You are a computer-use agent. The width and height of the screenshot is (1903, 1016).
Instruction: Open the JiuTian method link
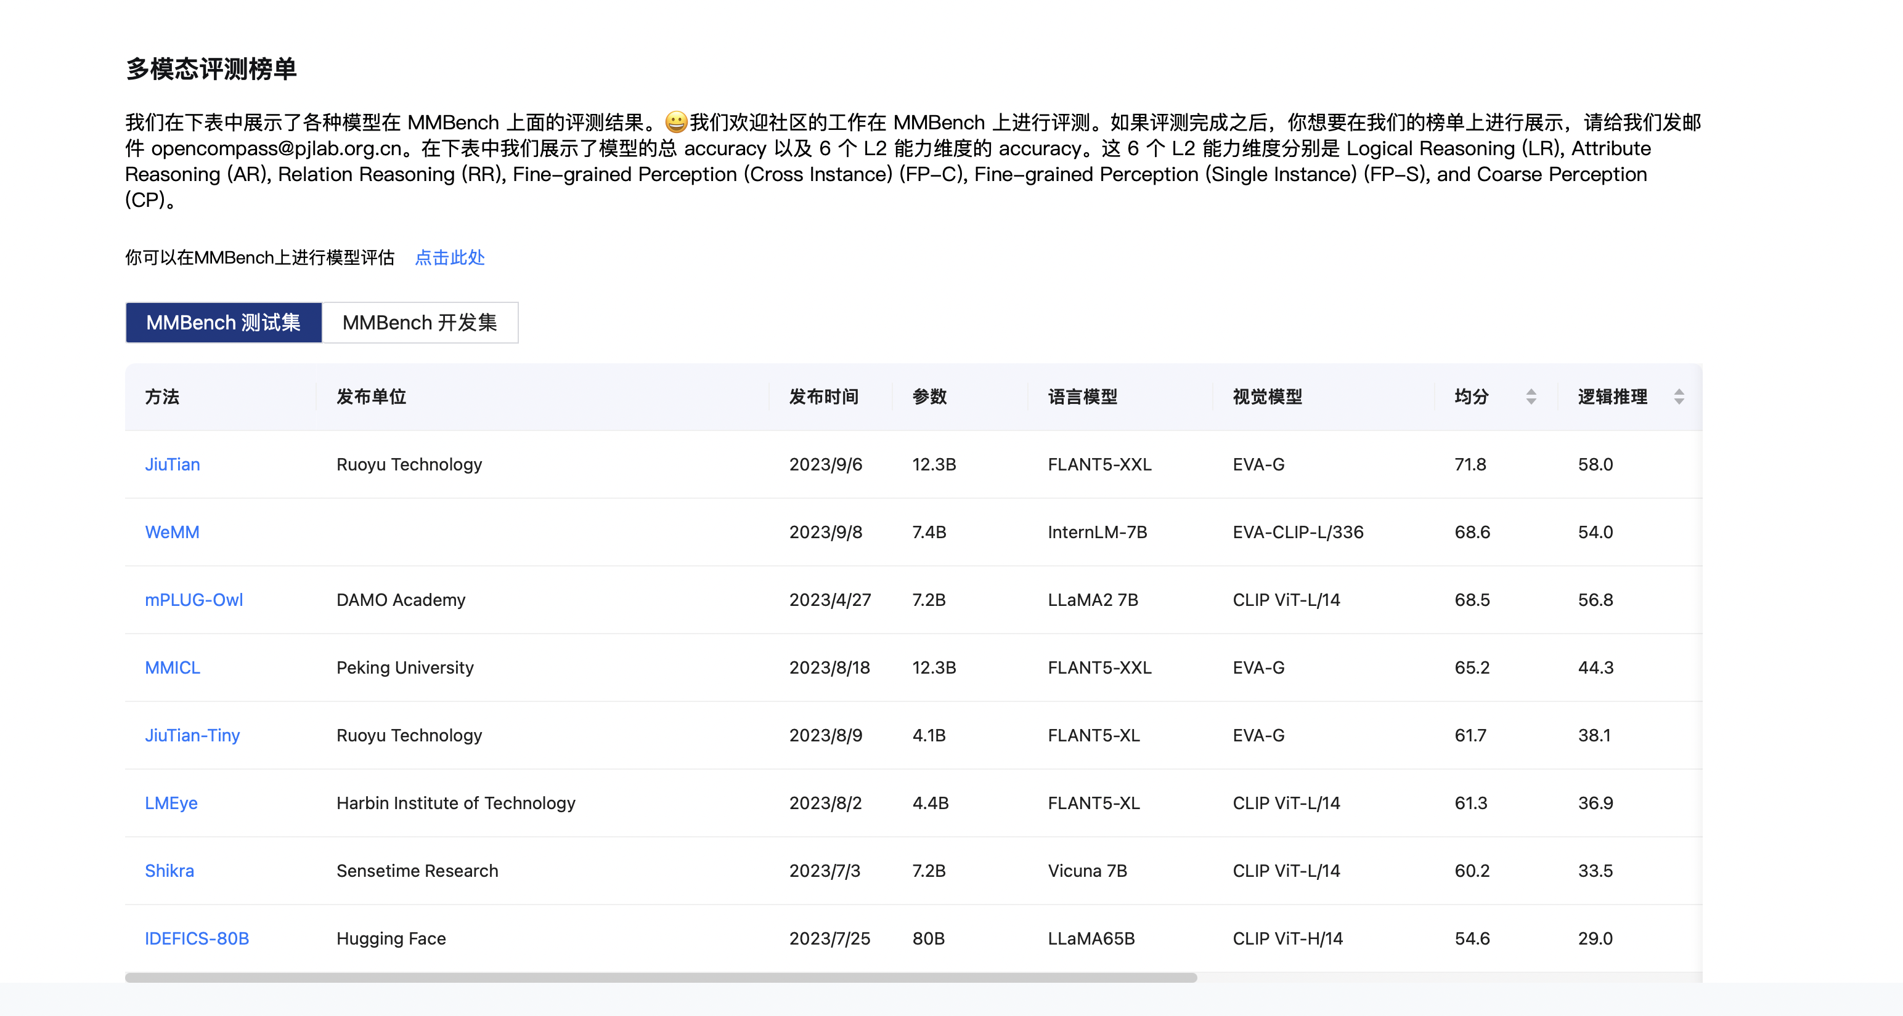(x=172, y=464)
